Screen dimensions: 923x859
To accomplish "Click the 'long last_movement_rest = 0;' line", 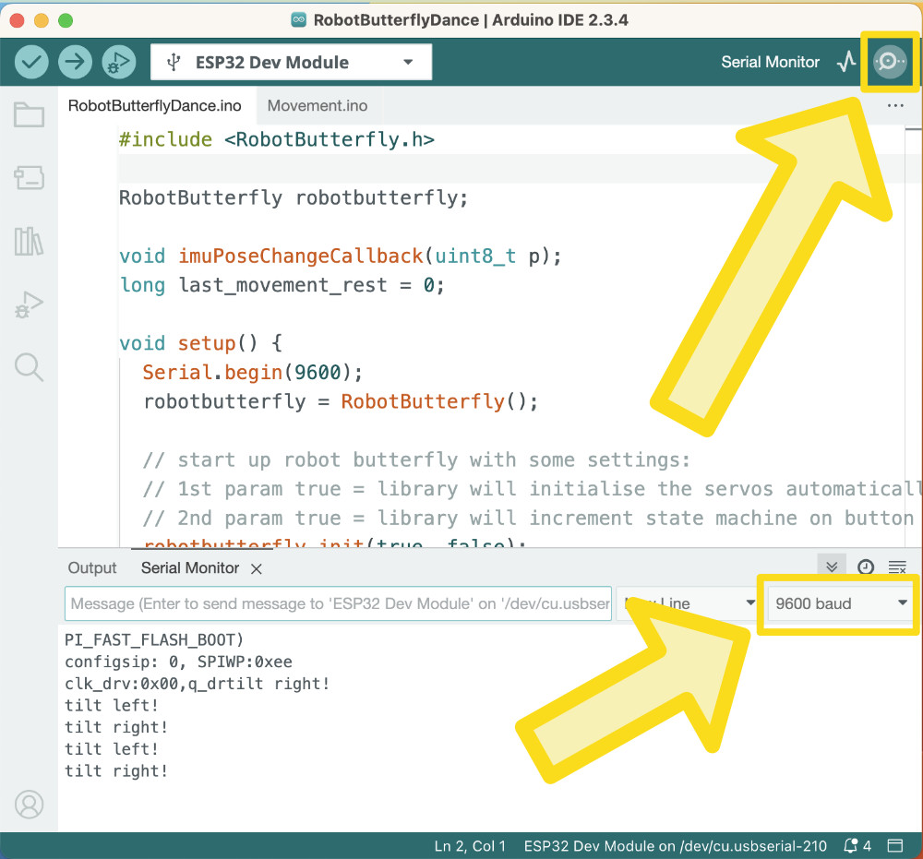I will (282, 285).
